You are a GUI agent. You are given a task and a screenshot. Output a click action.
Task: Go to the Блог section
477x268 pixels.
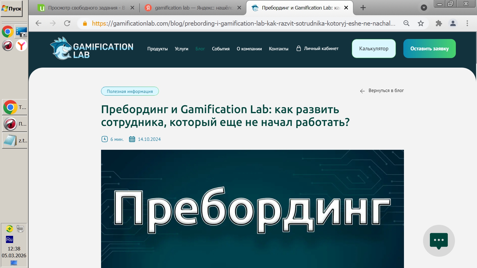[200, 49]
